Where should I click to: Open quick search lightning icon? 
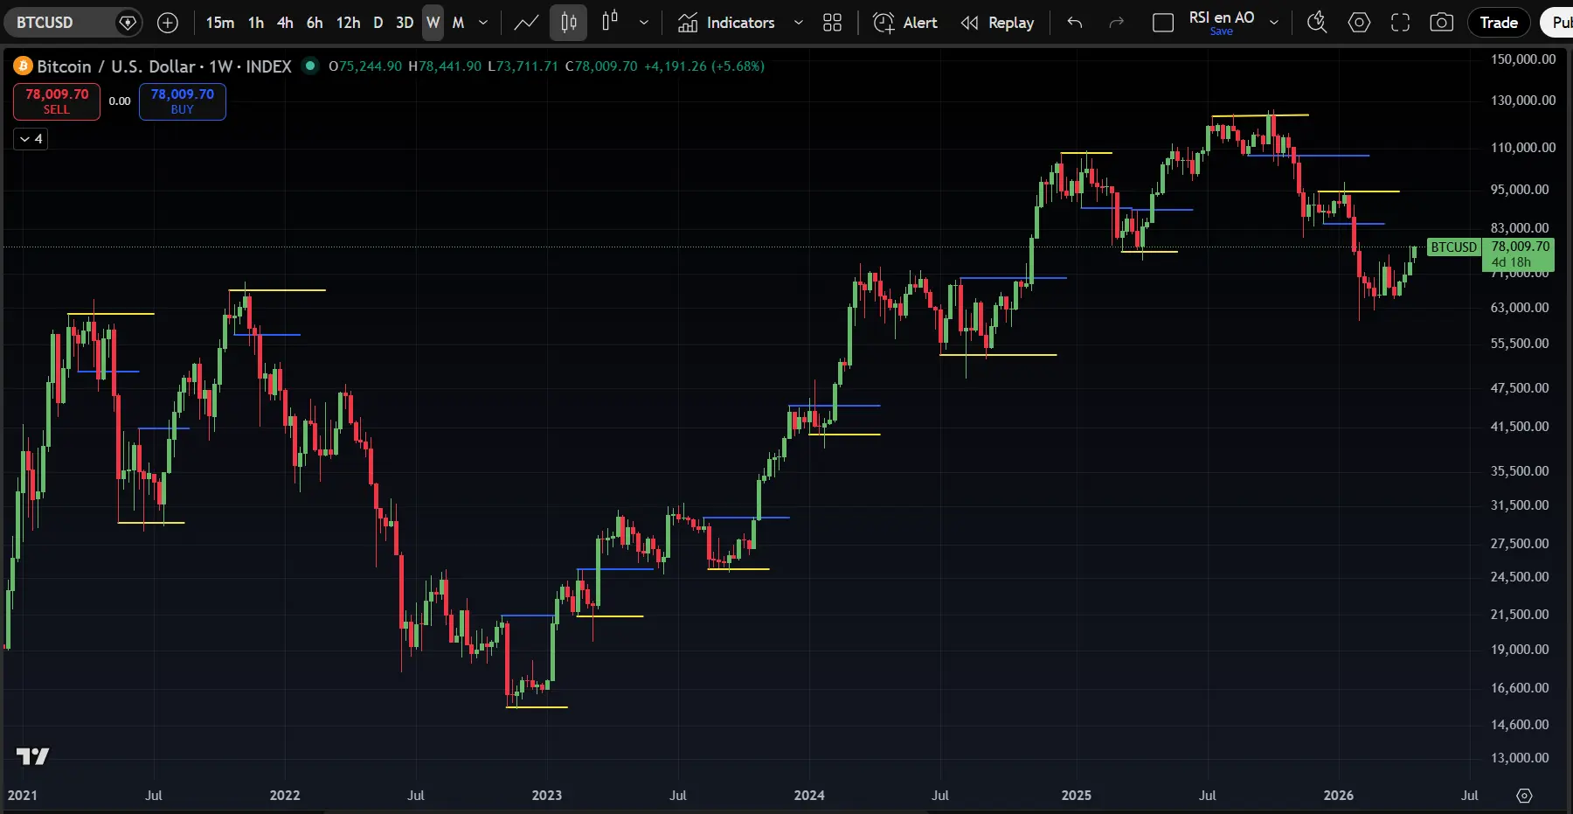coord(1316,23)
